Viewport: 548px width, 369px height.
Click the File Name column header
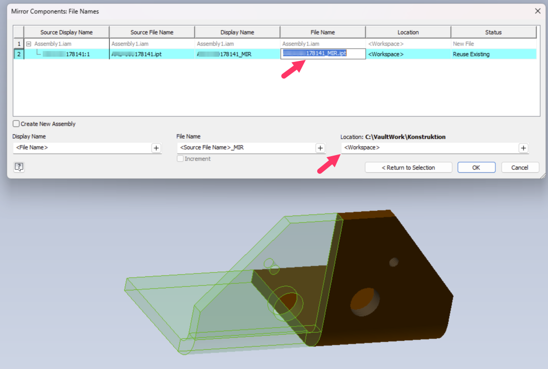[322, 32]
